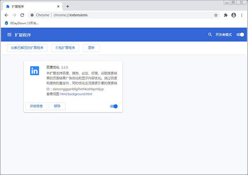This screenshot has height=175, width=248.
Task: Click the forward navigation arrow
Action: tap(14, 15)
